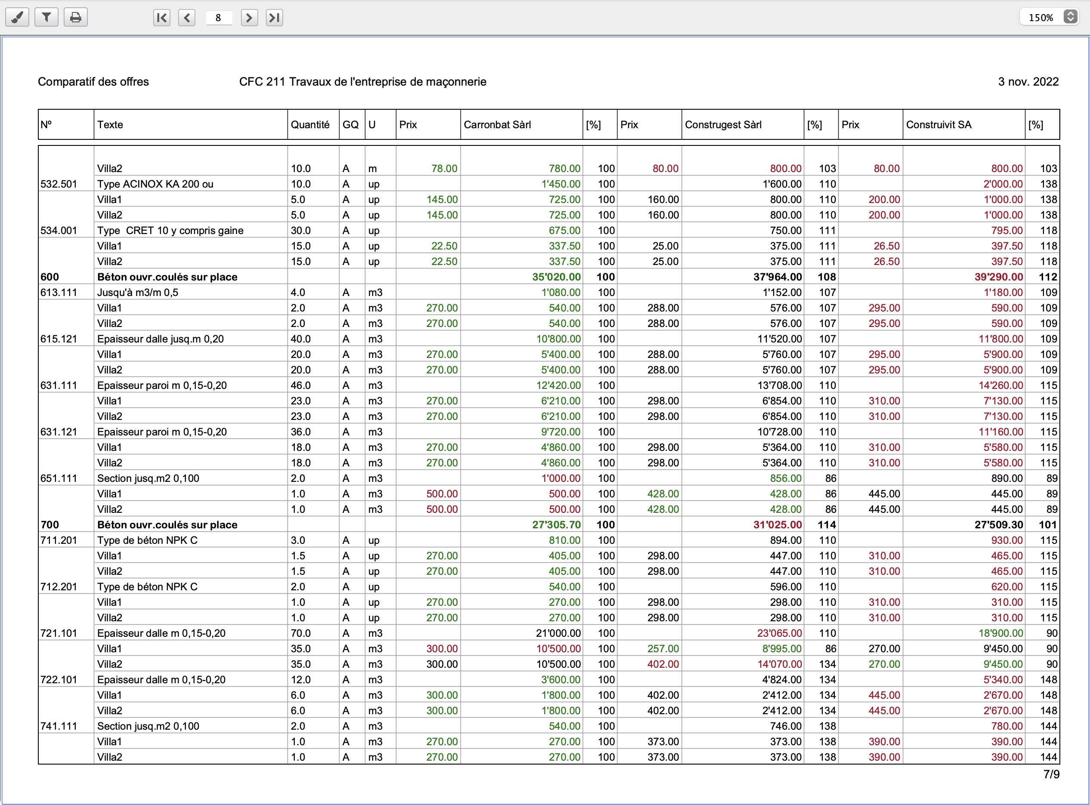The height and width of the screenshot is (805, 1090).
Task: Open the filter funnel tool
Action: [46, 18]
